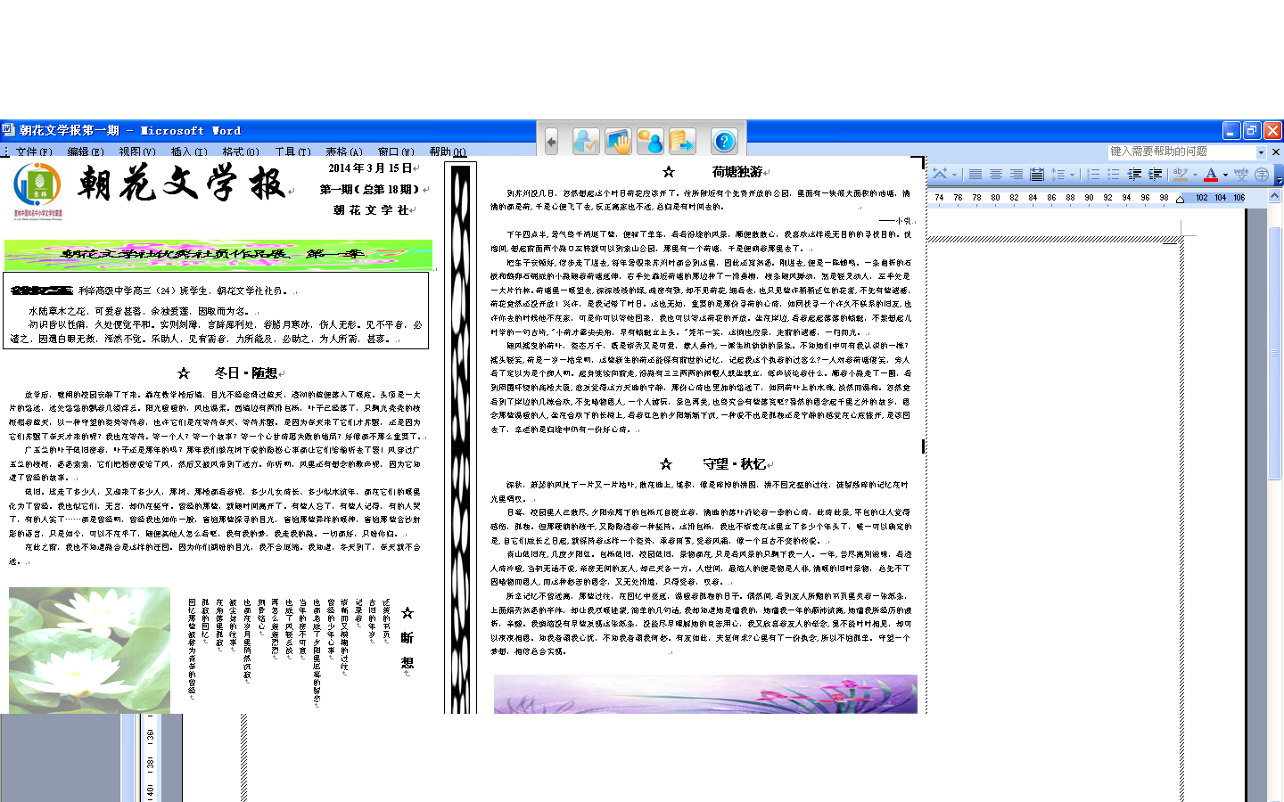Close the document with the X beside help box
Screen dimensions: 1284x802
(x=1276, y=151)
